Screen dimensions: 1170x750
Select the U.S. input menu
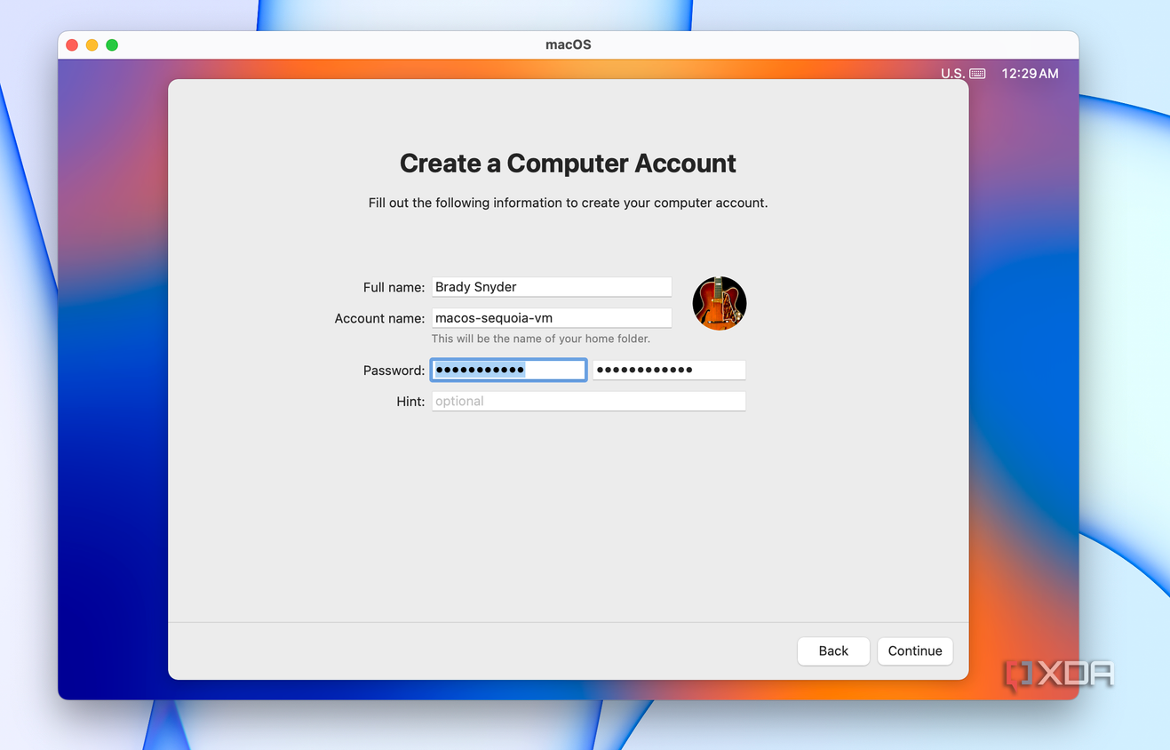[952, 74]
